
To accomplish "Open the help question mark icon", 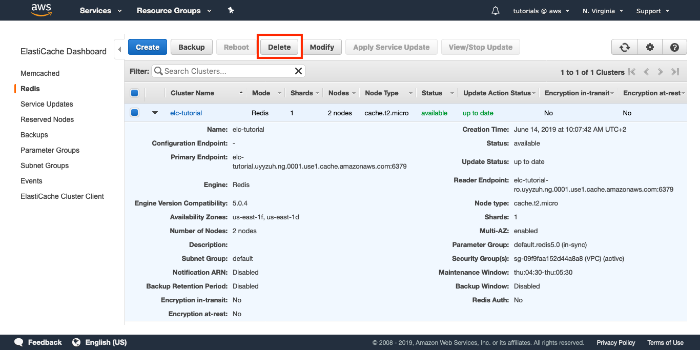I will click(x=674, y=47).
